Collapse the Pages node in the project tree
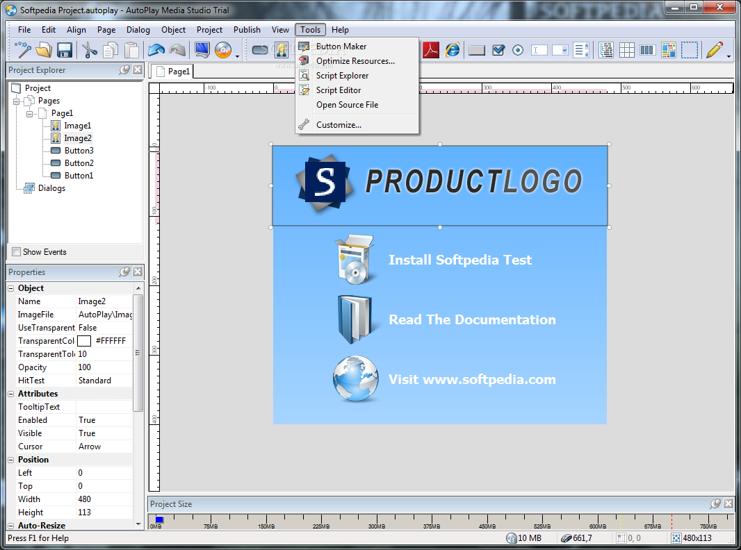This screenshot has height=550, width=741. pyautogui.click(x=17, y=101)
